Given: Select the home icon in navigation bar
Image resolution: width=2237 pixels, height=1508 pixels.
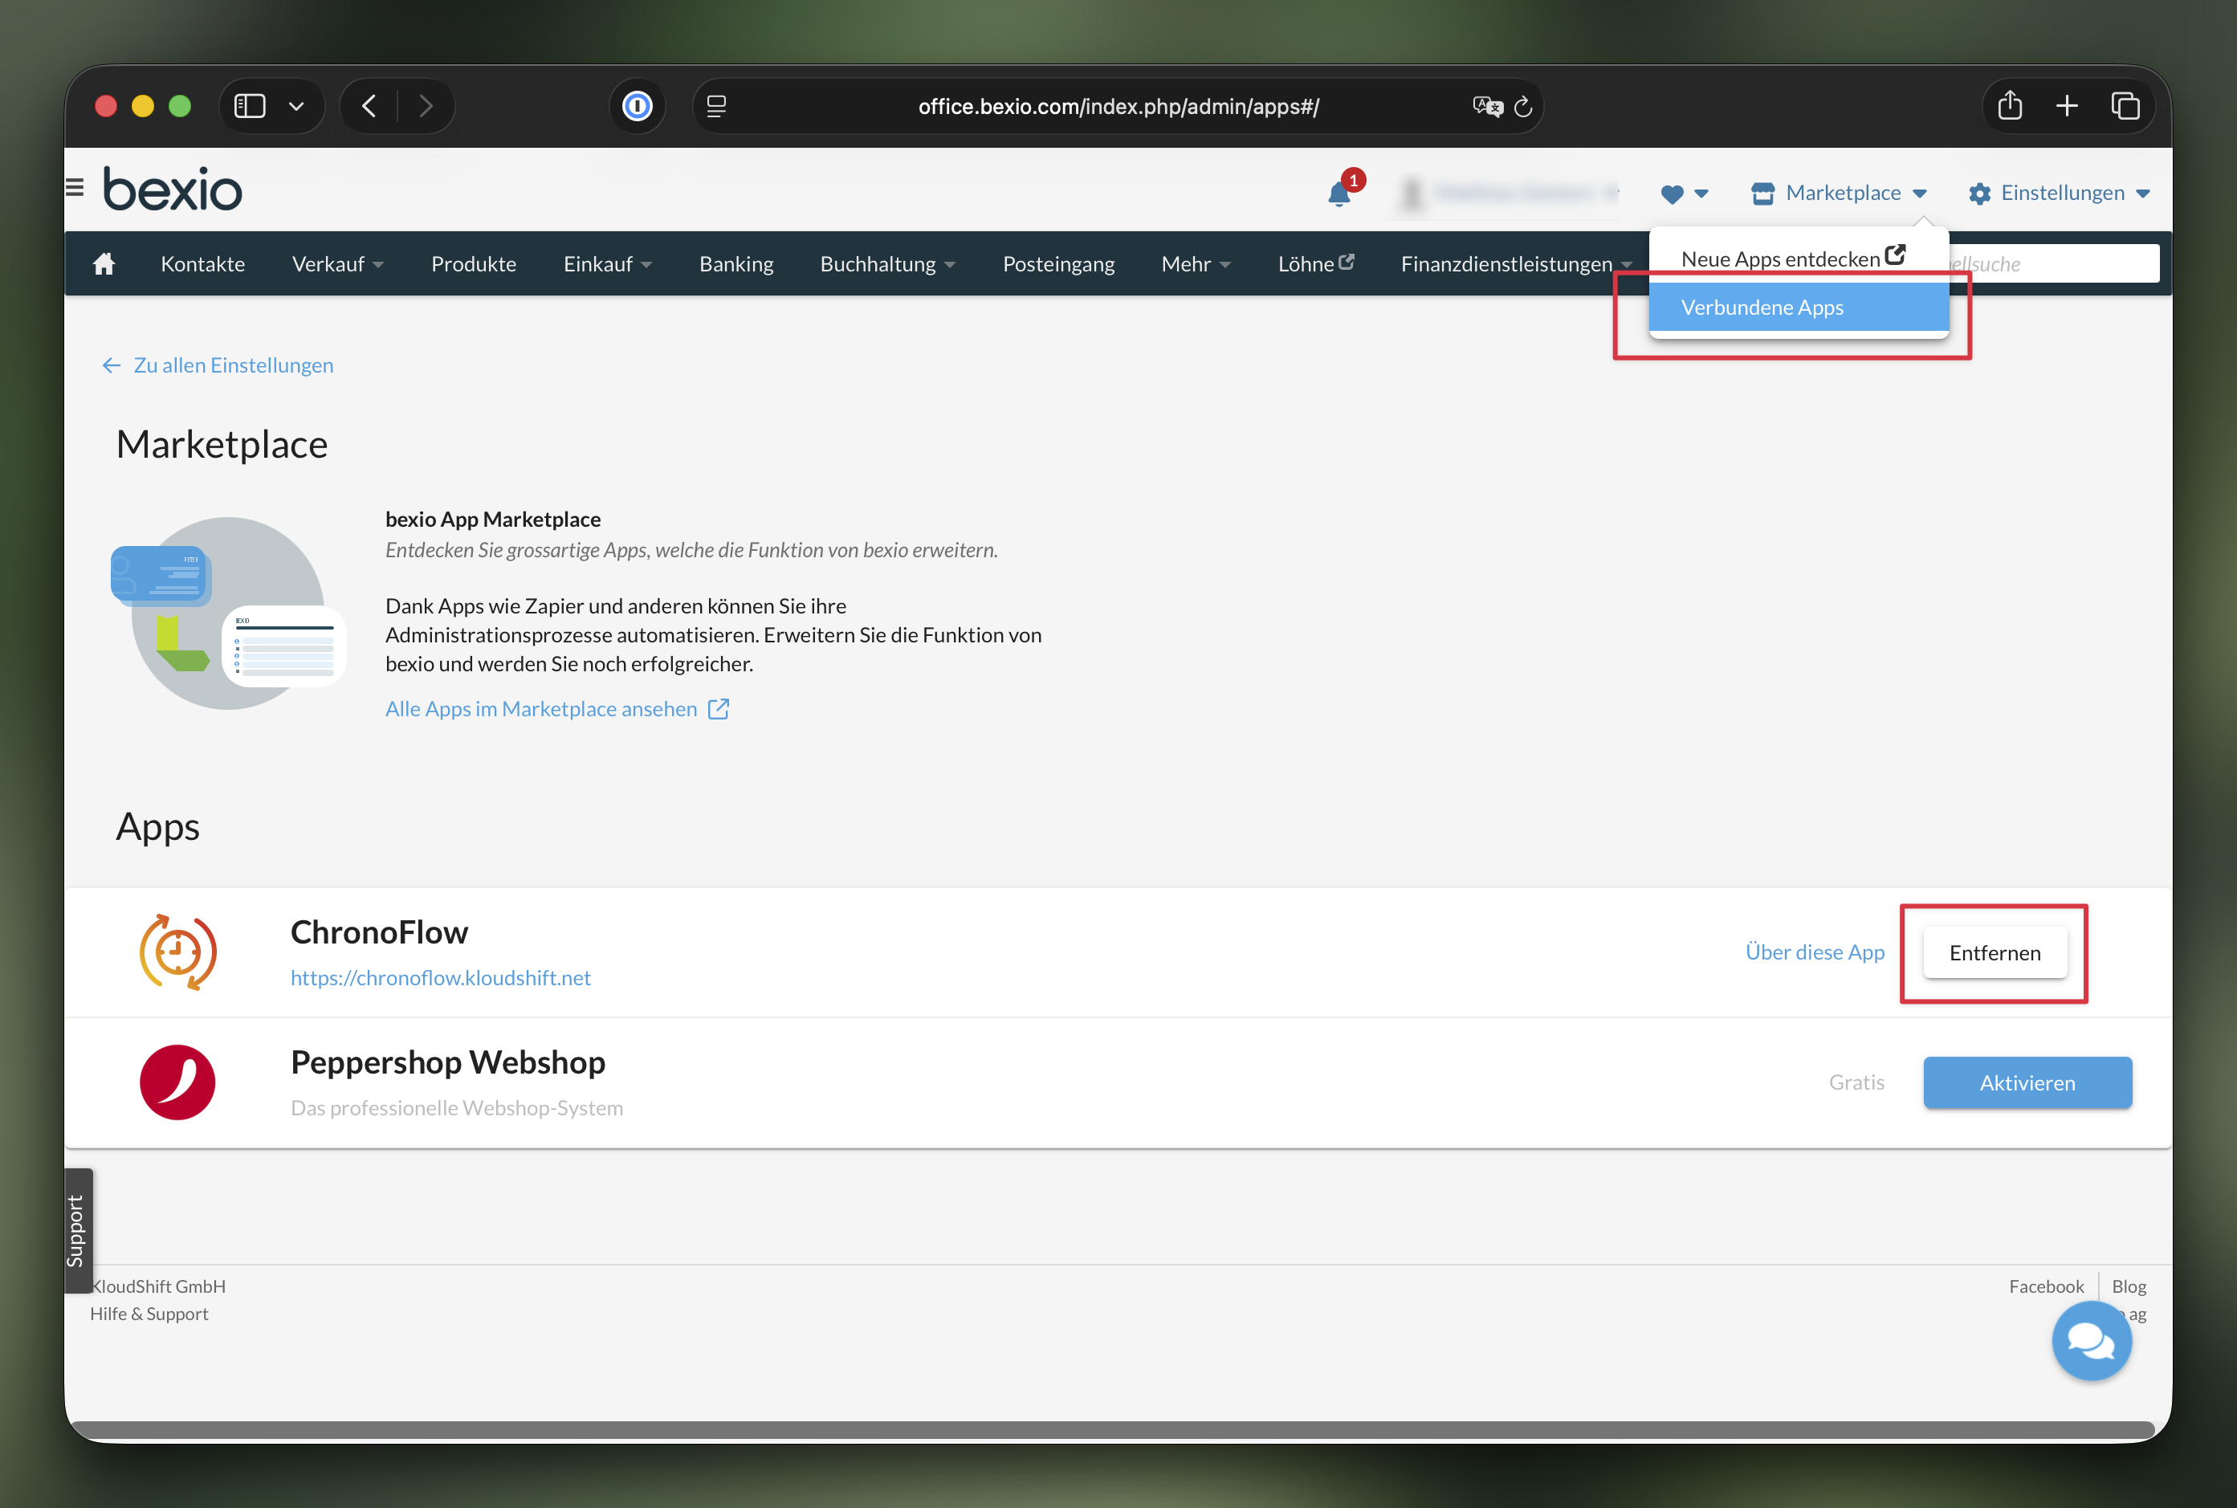Looking at the screenshot, I should [104, 263].
